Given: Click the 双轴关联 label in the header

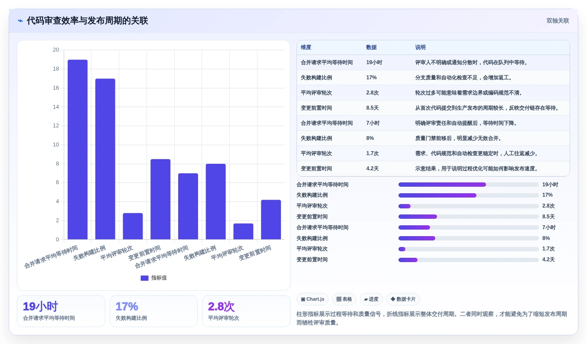Looking at the screenshot, I should coord(558,21).
